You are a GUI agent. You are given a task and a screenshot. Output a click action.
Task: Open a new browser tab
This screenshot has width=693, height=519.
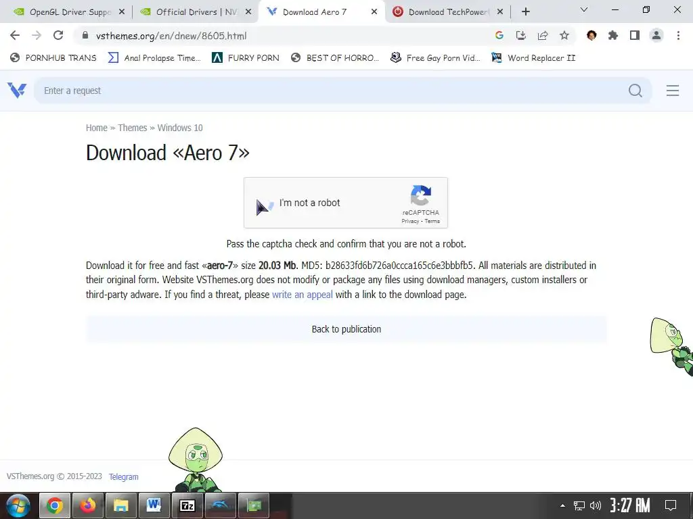click(525, 12)
